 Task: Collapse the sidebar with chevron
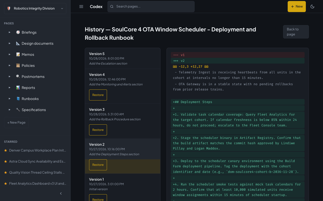coord(61,193)
